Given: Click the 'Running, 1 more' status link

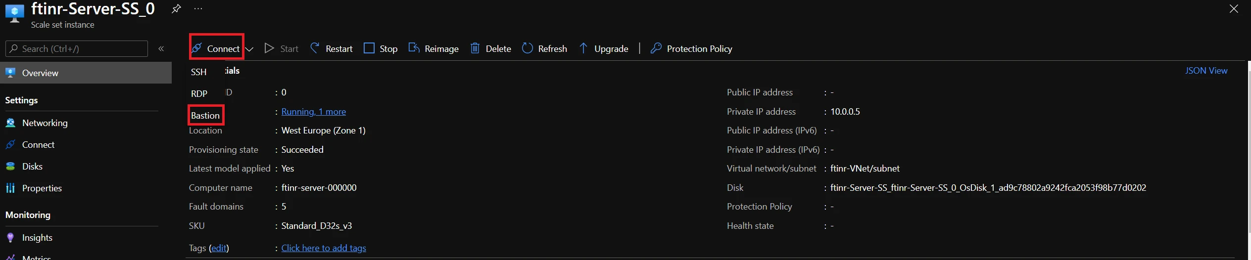Looking at the screenshot, I should click(314, 112).
